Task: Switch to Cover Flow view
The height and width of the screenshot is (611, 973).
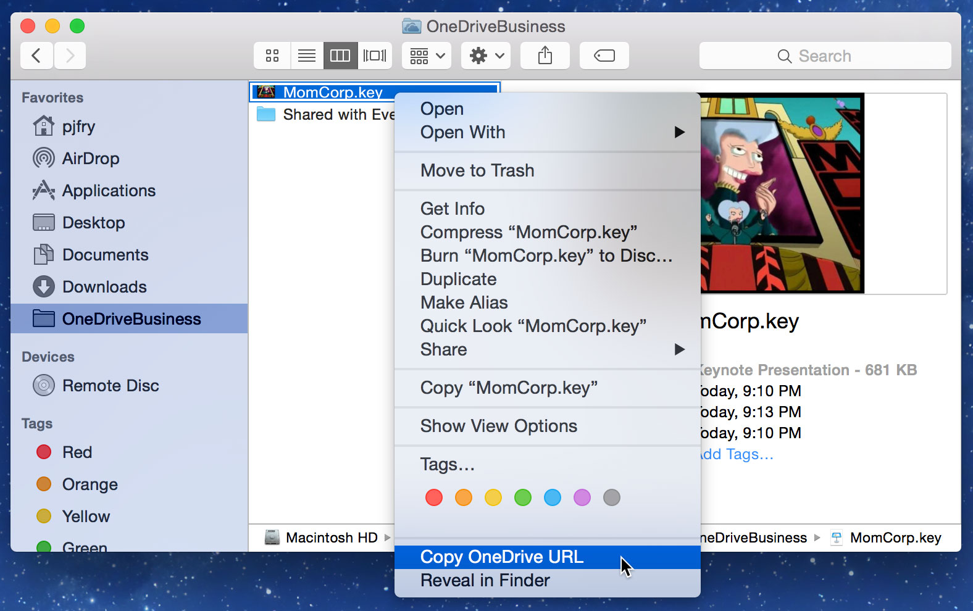Action: 375,56
